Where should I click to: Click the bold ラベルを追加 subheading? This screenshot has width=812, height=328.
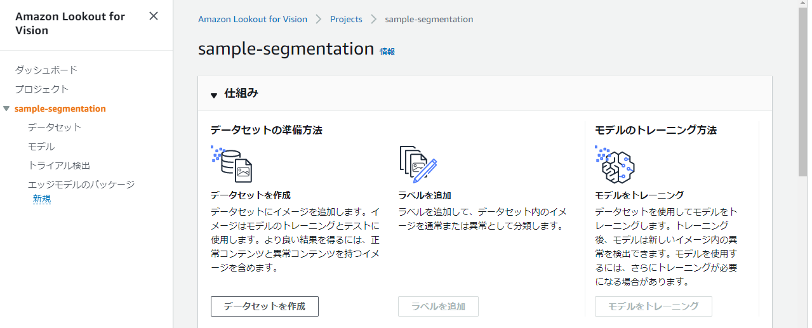pyautogui.click(x=425, y=195)
